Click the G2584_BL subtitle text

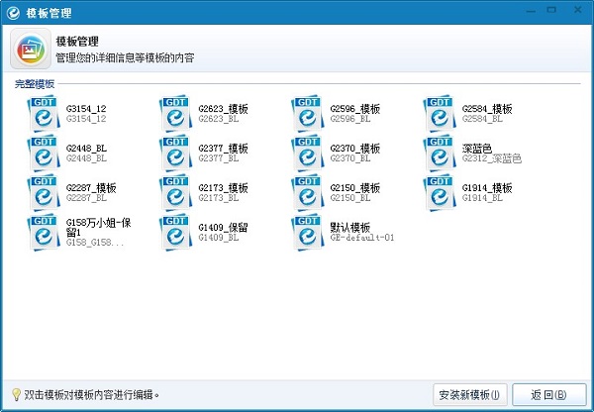pyautogui.click(x=482, y=119)
